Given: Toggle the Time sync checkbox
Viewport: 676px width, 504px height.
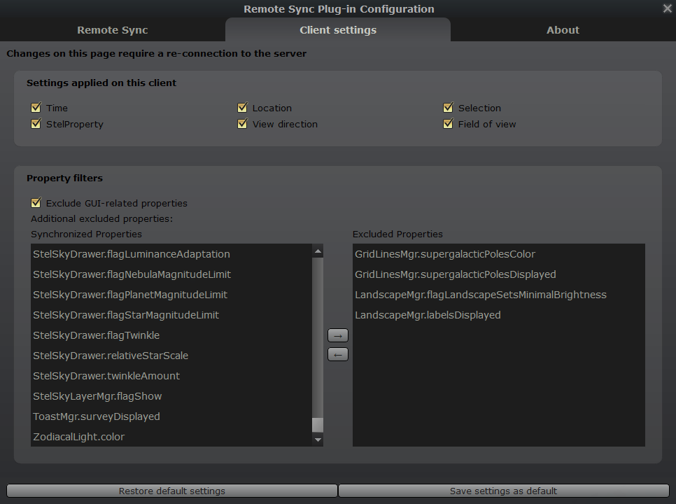Looking at the screenshot, I should pos(36,108).
